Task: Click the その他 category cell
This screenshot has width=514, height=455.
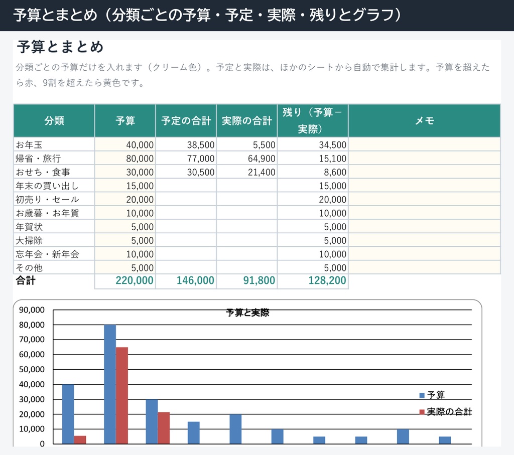Action: [54, 267]
